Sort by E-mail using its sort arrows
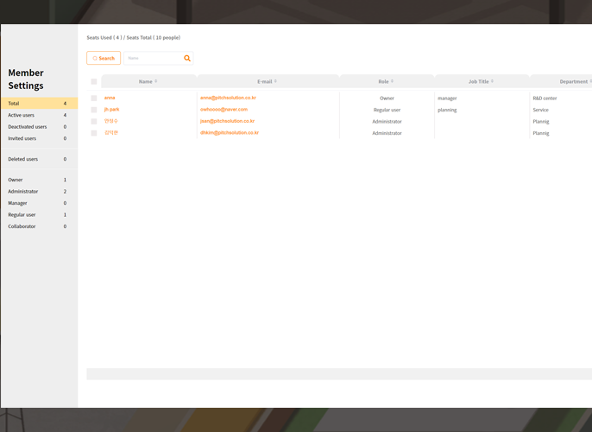 275,81
